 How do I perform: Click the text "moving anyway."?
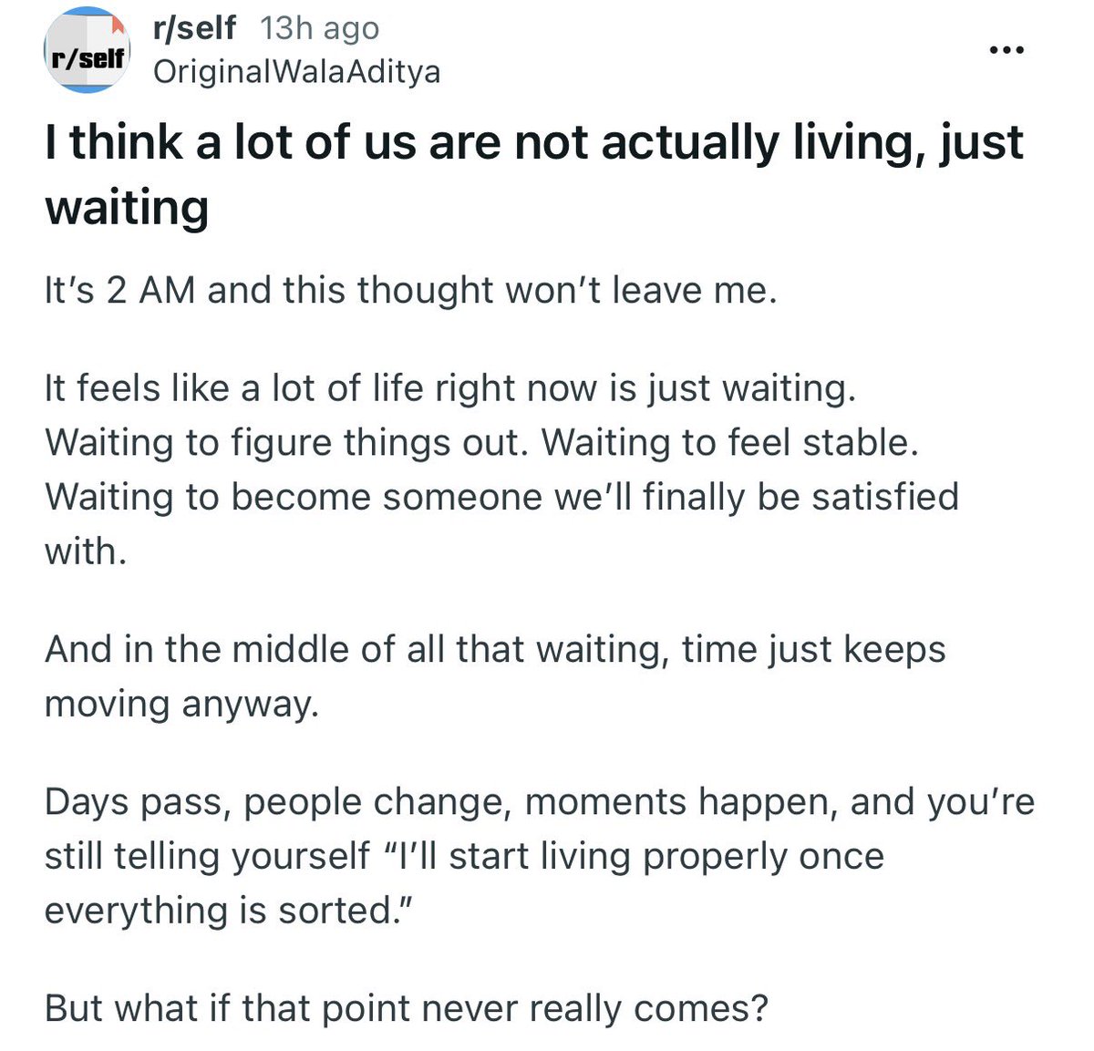181,704
